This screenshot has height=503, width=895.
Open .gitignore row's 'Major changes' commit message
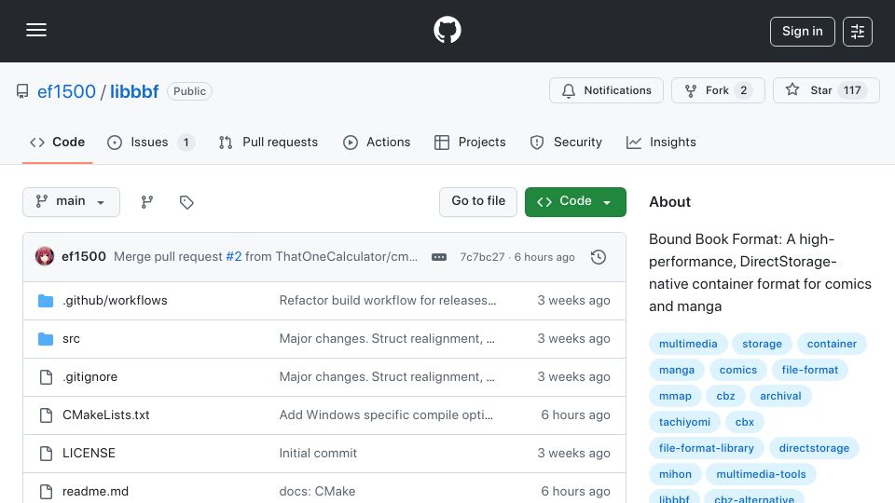(387, 377)
